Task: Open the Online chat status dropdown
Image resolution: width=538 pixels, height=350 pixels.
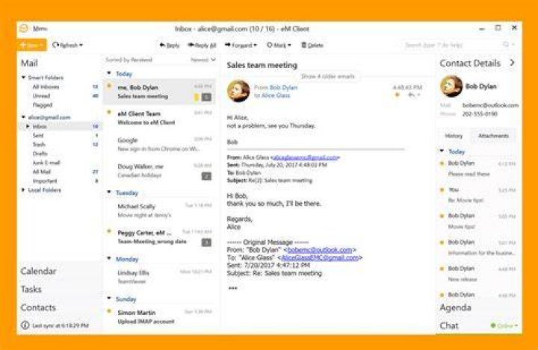Action: pos(504,325)
